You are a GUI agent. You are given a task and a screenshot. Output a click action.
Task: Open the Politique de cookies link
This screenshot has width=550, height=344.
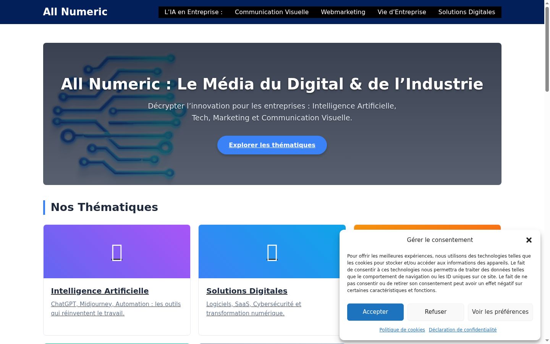tap(402, 330)
